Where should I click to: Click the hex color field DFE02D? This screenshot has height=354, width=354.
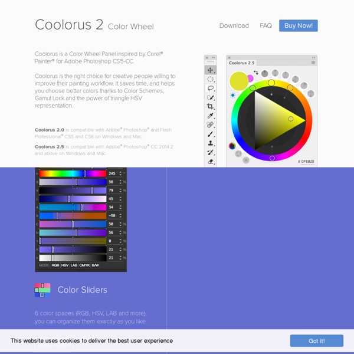pyautogui.click(x=307, y=162)
